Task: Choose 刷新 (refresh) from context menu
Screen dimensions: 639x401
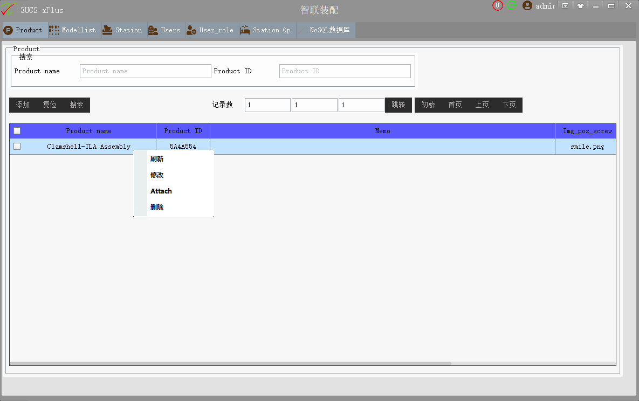Action: 174,159
